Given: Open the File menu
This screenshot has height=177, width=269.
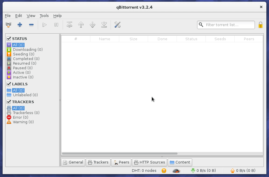Looking at the screenshot, I should tap(8, 16).
